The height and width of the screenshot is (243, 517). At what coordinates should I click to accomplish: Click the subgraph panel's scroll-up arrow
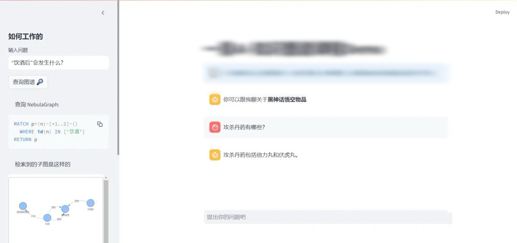coord(106,178)
